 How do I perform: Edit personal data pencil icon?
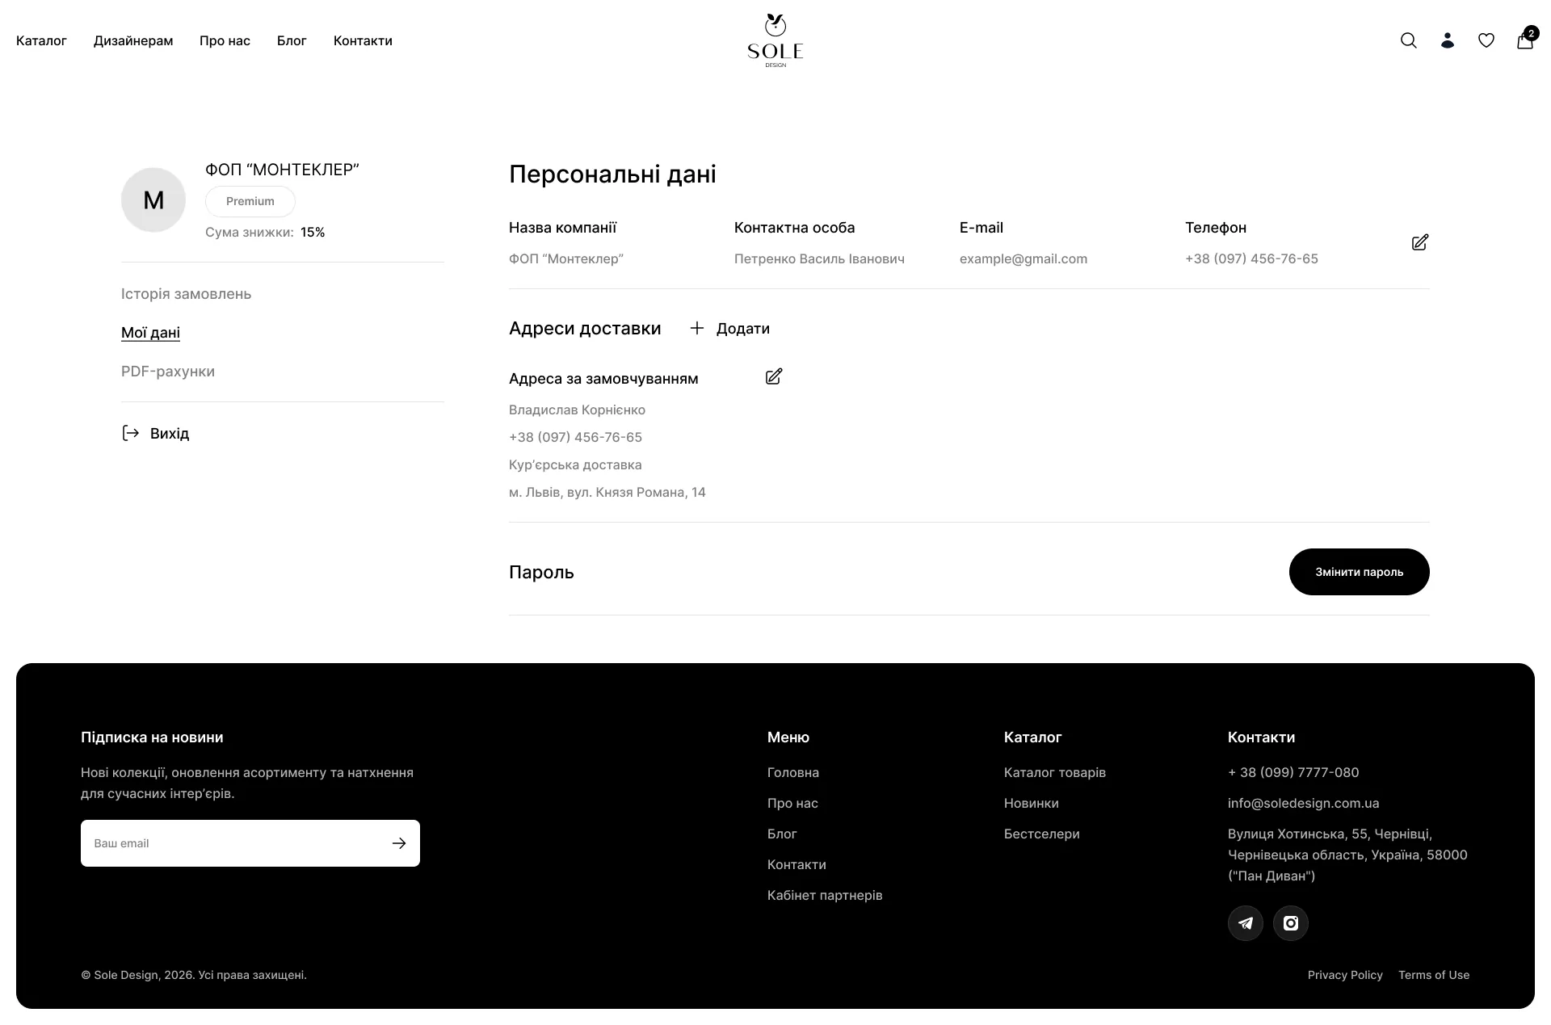(1420, 242)
